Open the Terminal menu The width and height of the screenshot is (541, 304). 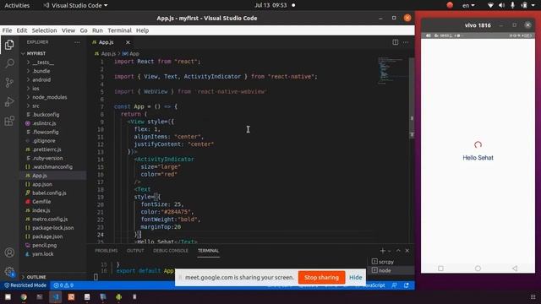point(119,30)
